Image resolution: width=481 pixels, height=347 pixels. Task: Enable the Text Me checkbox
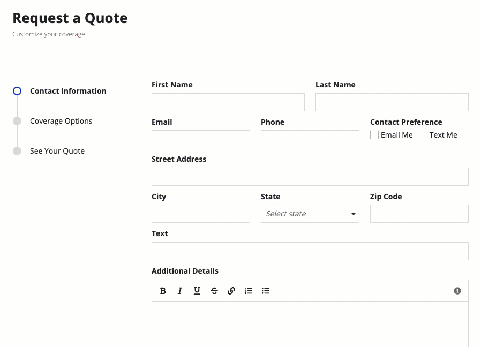[x=423, y=135]
